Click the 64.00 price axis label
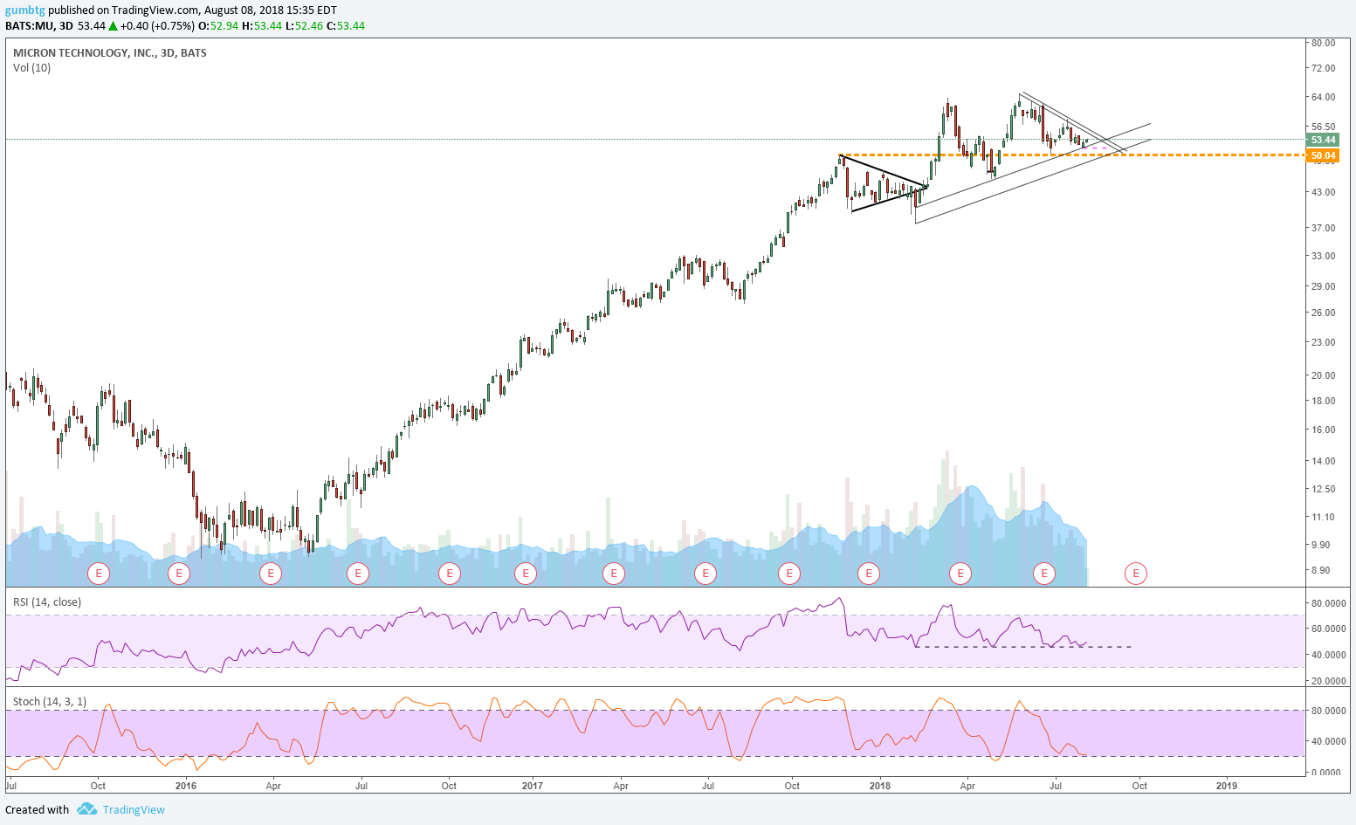The width and height of the screenshot is (1356, 825). [x=1323, y=97]
